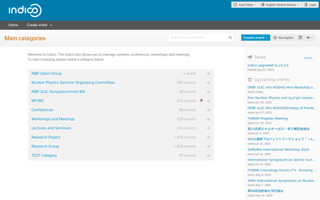Viewport: 320px width, 200px height.
Task: Click the Navigate button
Action: pyautogui.click(x=283, y=37)
